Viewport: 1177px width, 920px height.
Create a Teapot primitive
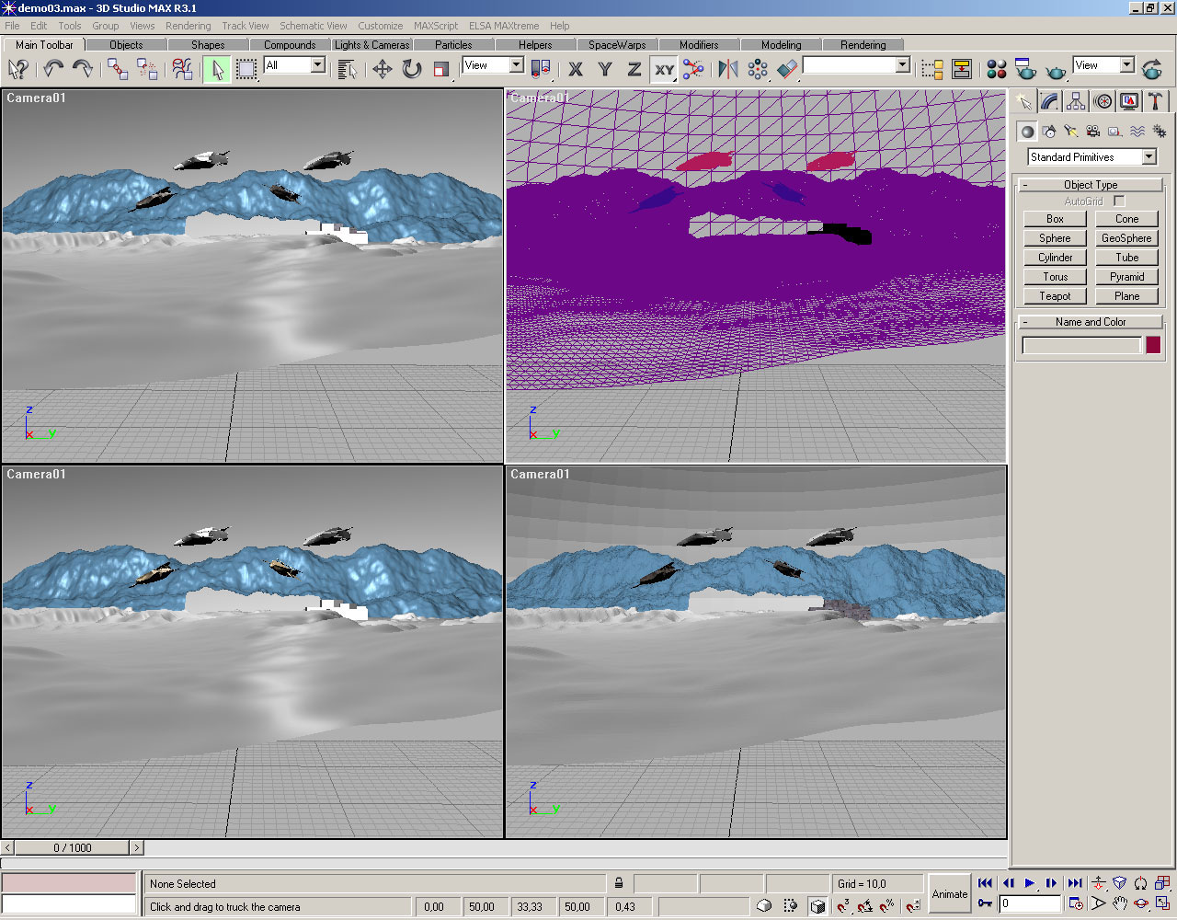[x=1055, y=296]
